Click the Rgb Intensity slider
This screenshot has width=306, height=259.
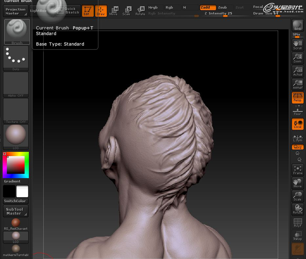point(173,14)
